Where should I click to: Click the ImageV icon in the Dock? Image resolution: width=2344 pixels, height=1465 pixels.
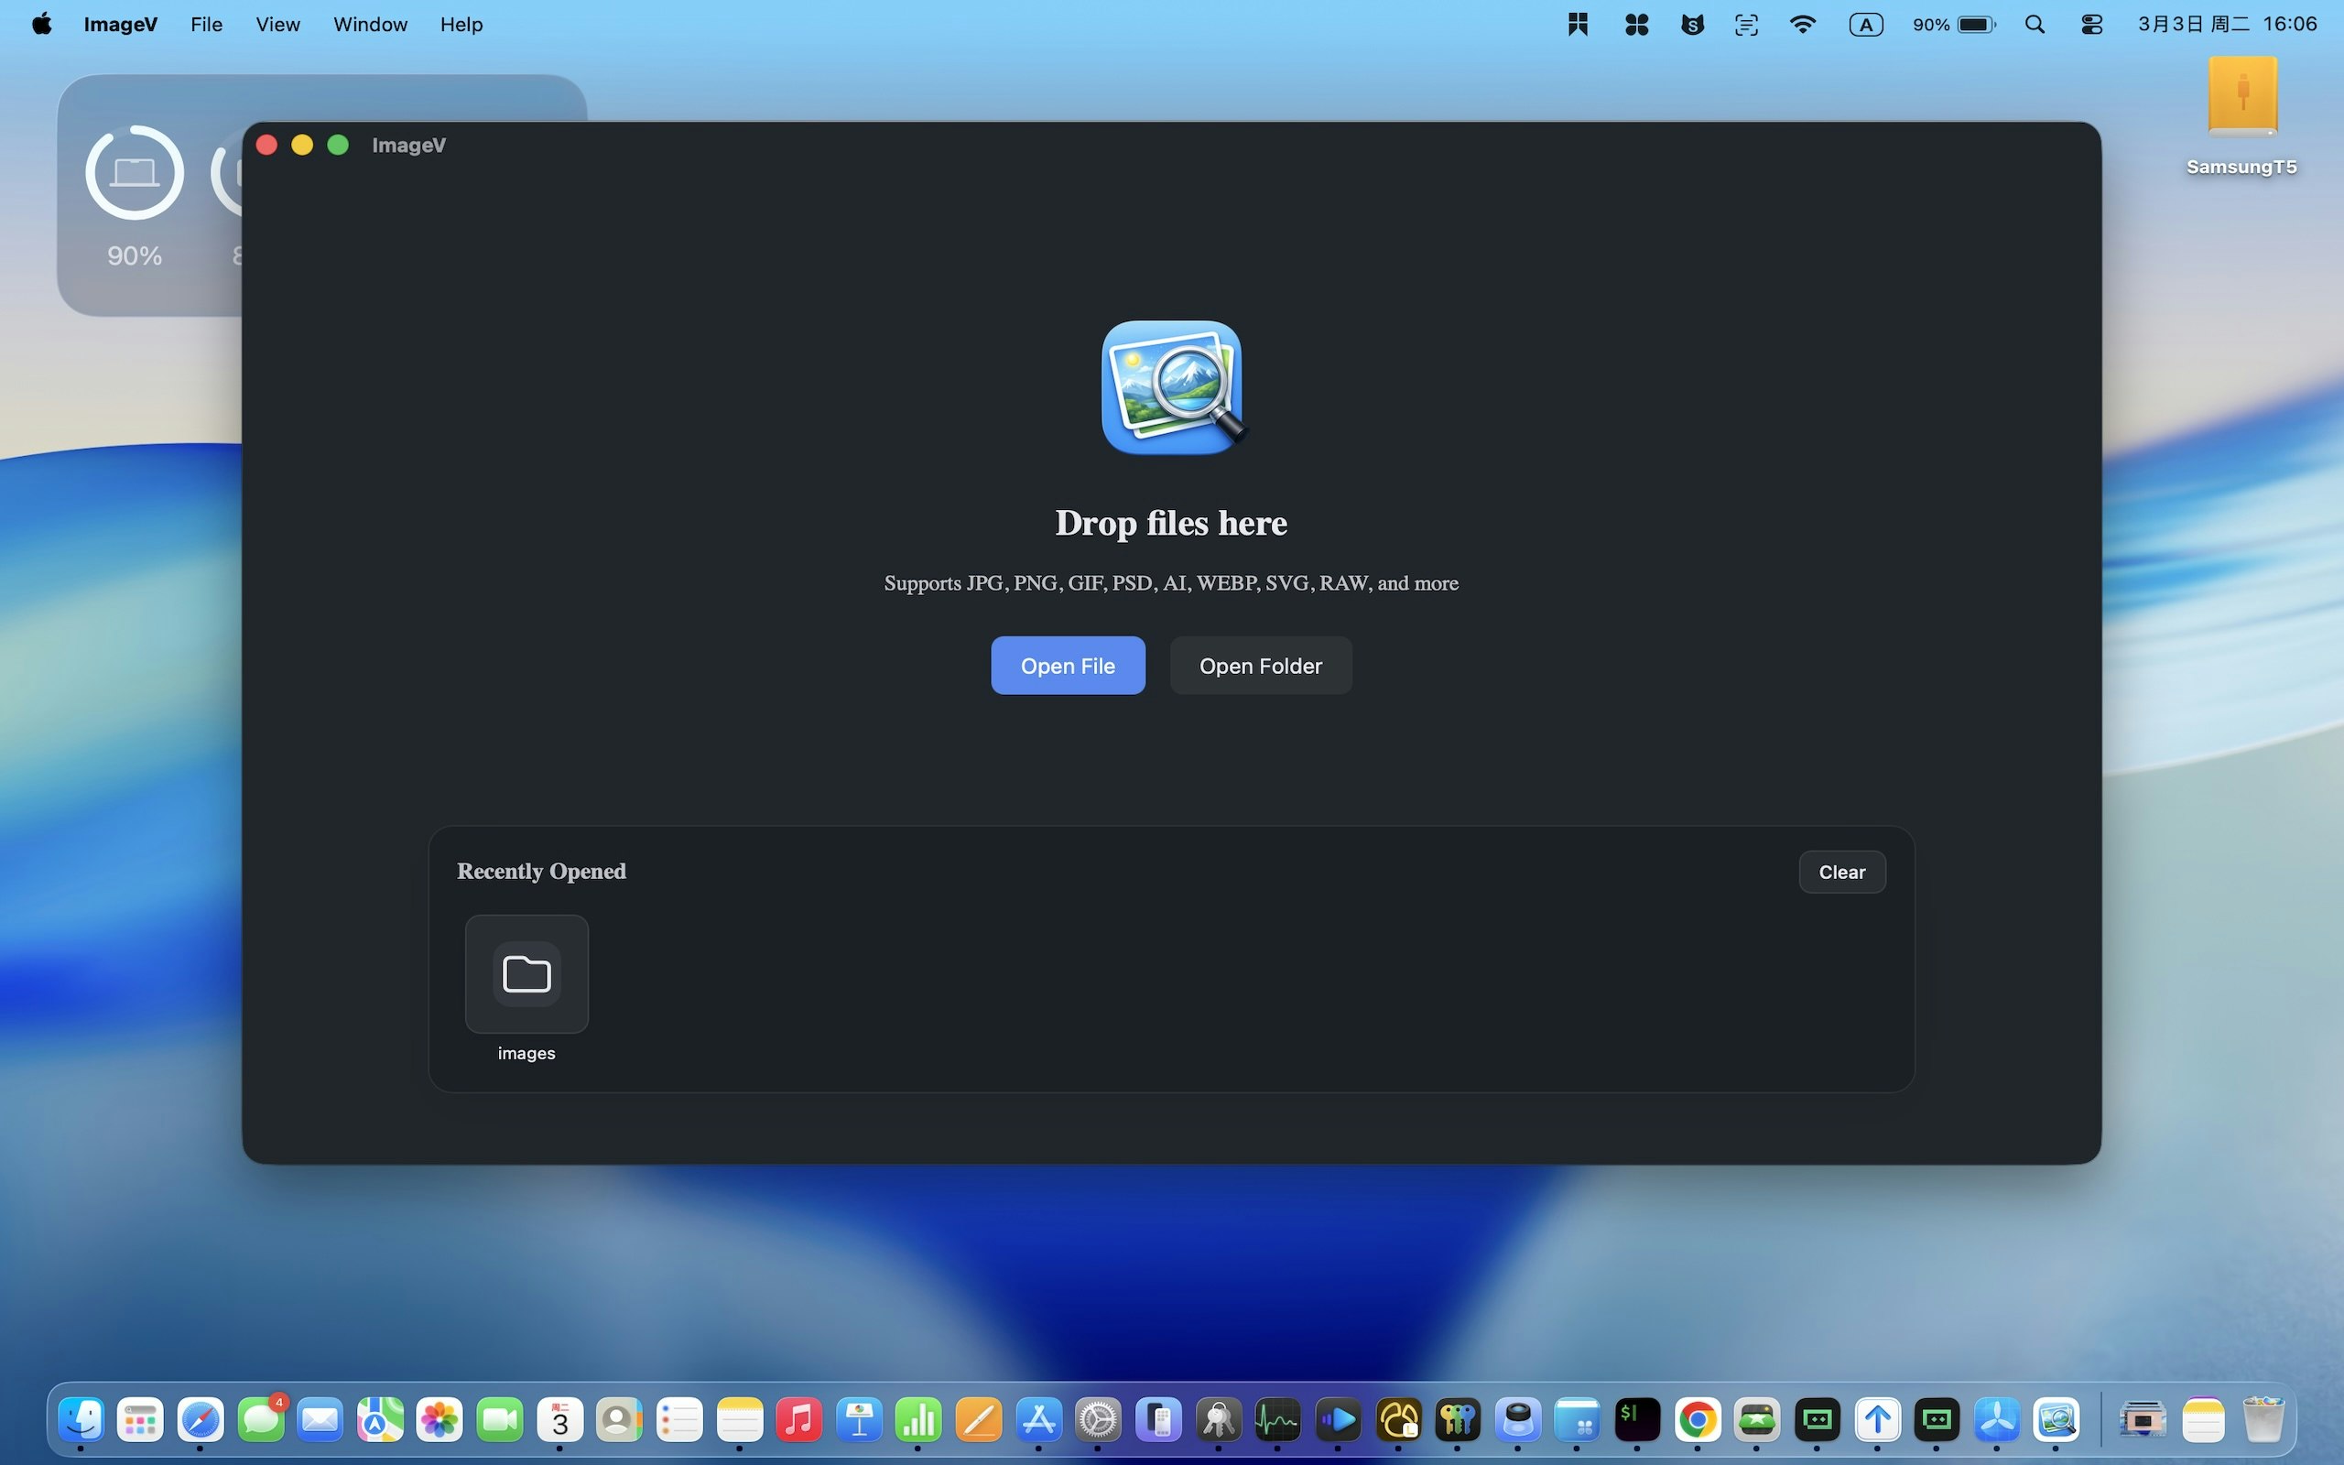pyautogui.click(x=2056, y=1420)
